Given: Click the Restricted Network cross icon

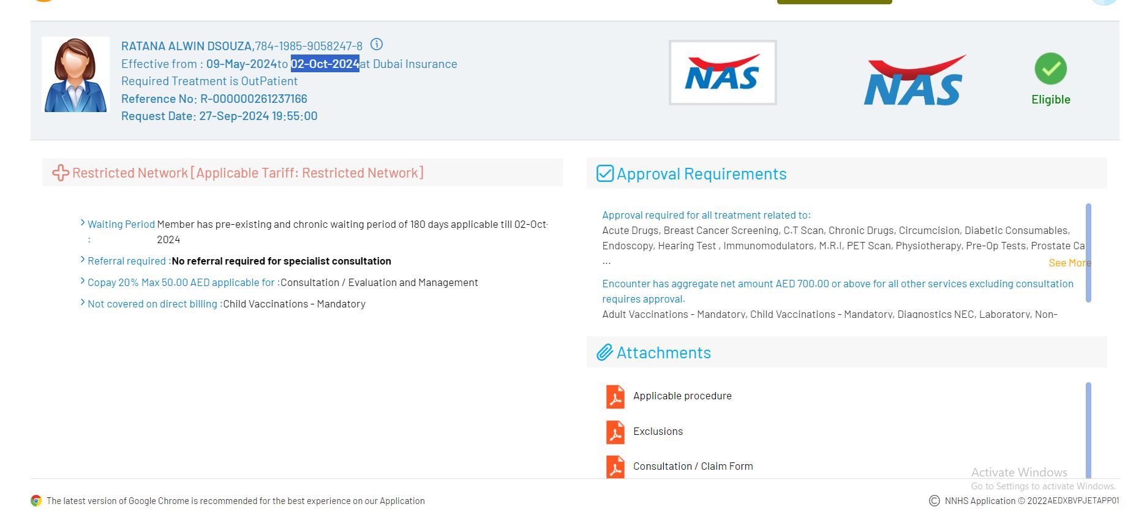Looking at the screenshot, I should 61,173.
